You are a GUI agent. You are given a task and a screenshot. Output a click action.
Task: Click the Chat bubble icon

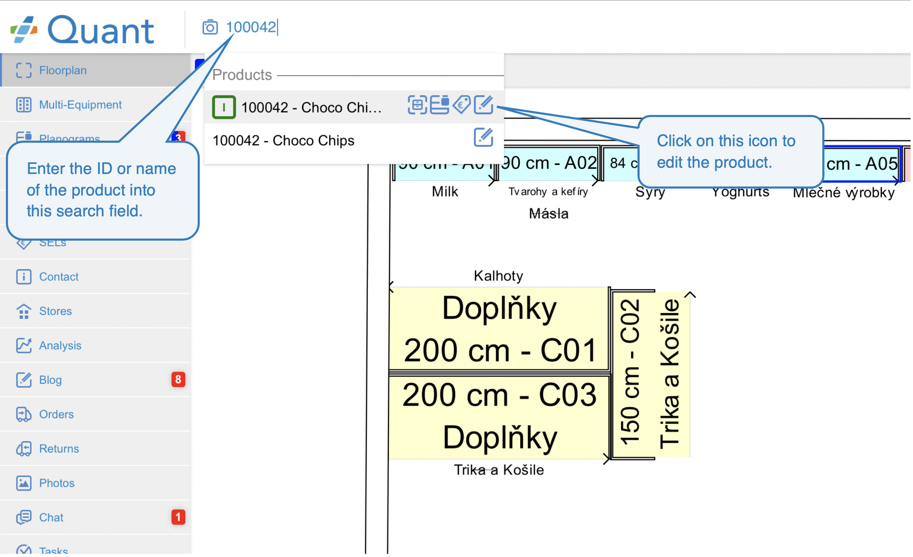pyautogui.click(x=24, y=518)
